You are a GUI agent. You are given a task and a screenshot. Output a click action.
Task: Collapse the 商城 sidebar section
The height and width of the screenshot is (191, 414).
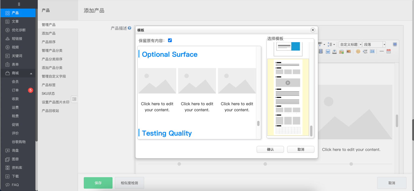31,73
